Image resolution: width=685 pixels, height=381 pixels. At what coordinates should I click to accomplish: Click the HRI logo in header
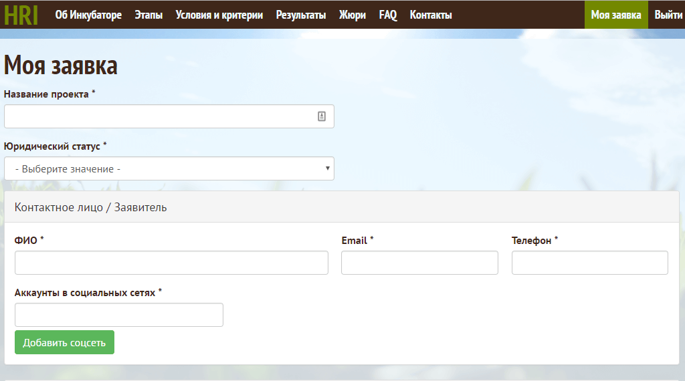pyautogui.click(x=21, y=15)
